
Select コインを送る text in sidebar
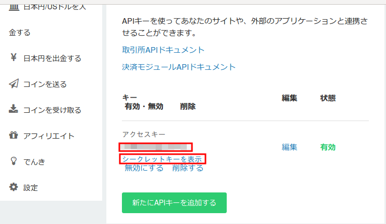coord(45,84)
